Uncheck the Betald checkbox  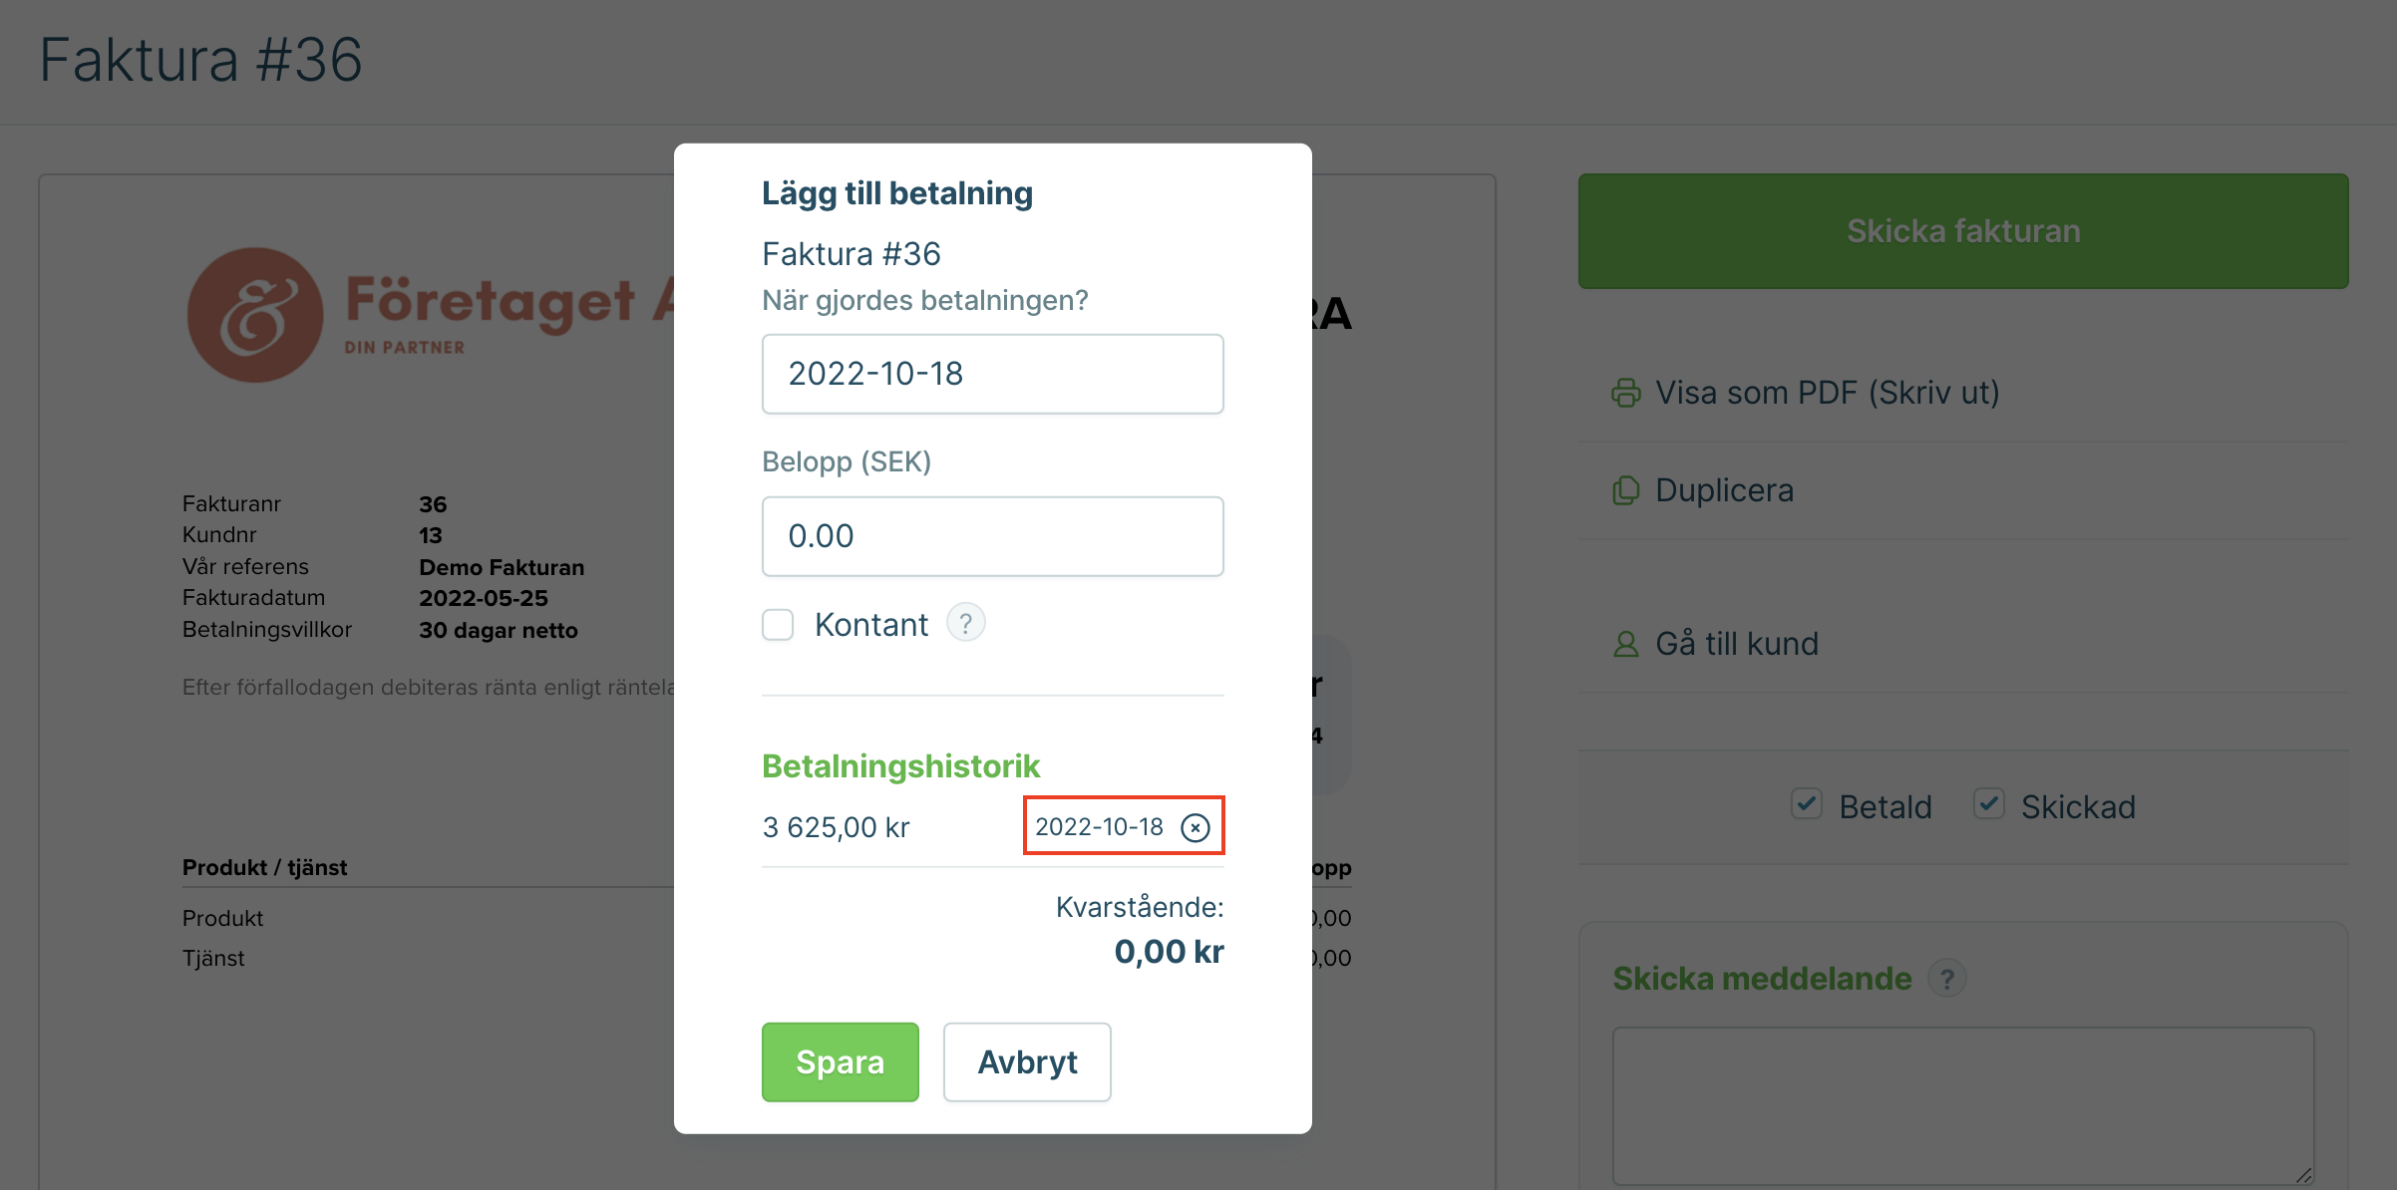coord(1806,804)
